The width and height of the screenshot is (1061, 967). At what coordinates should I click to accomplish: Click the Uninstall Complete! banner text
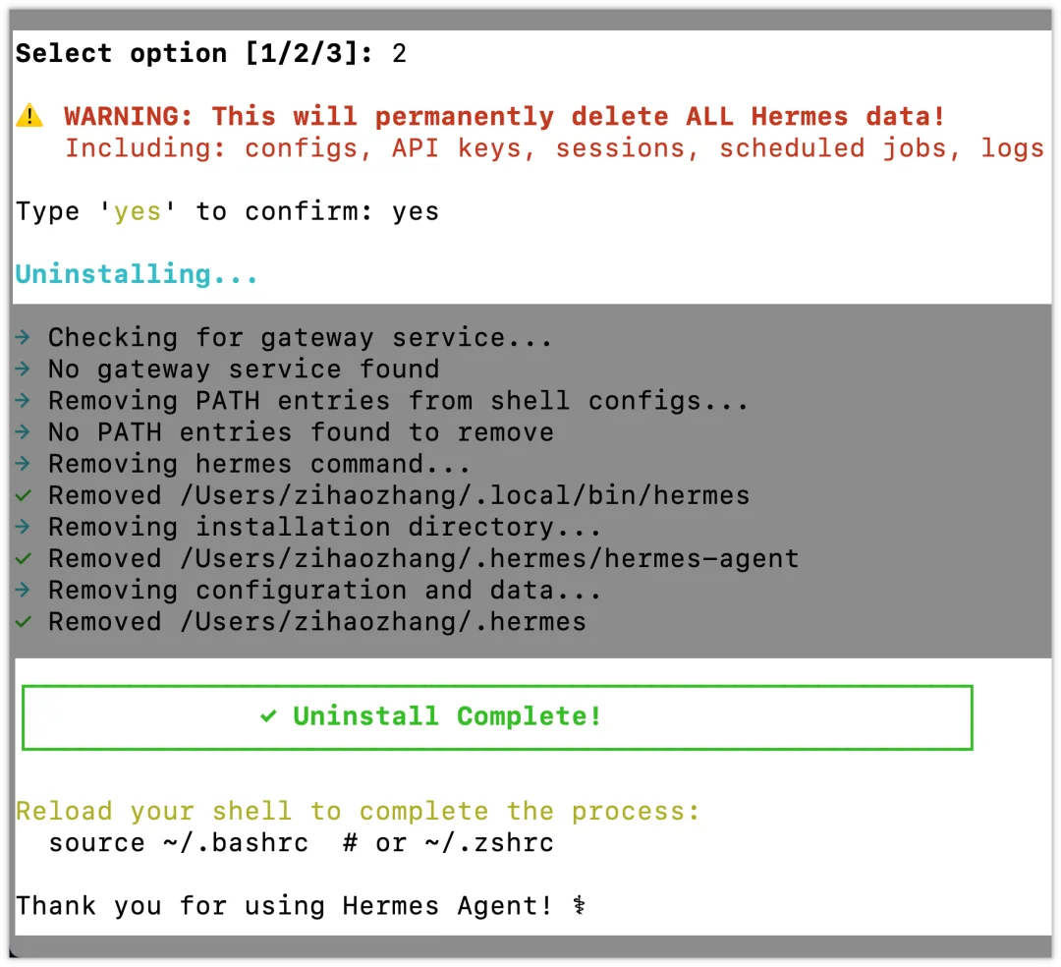tap(447, 716)
